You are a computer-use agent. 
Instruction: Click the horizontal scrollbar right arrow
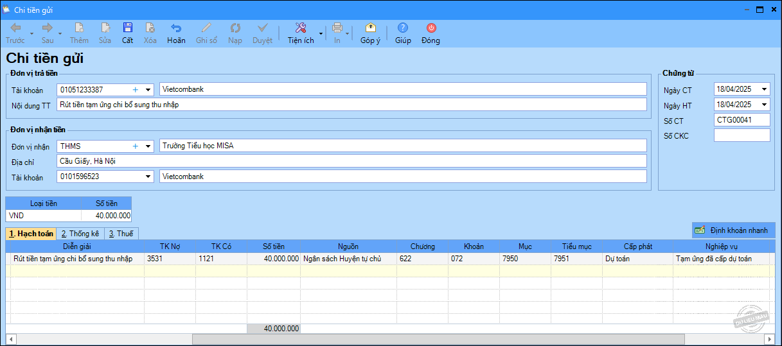tap(769, 339)
